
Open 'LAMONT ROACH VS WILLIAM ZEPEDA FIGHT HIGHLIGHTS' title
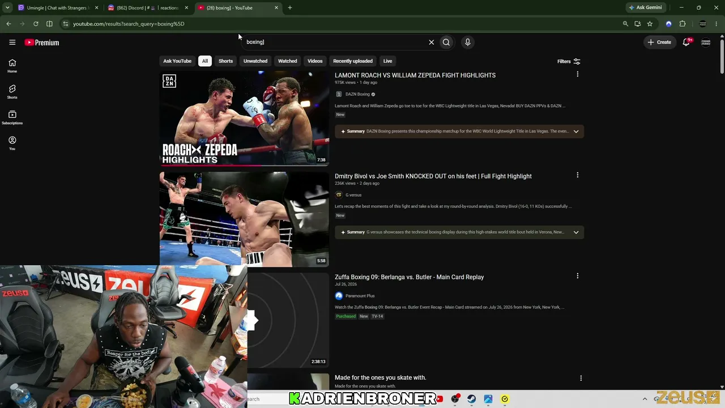coord(415,75)
